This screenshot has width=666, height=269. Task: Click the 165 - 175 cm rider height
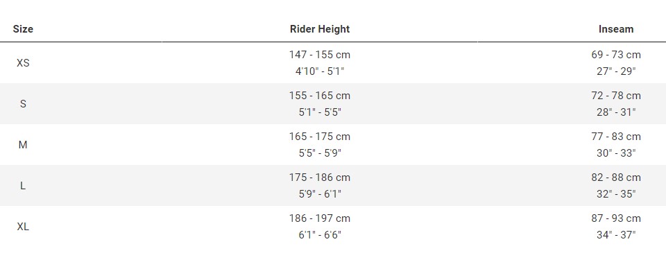pyautogui.click(x=320, y=137)
